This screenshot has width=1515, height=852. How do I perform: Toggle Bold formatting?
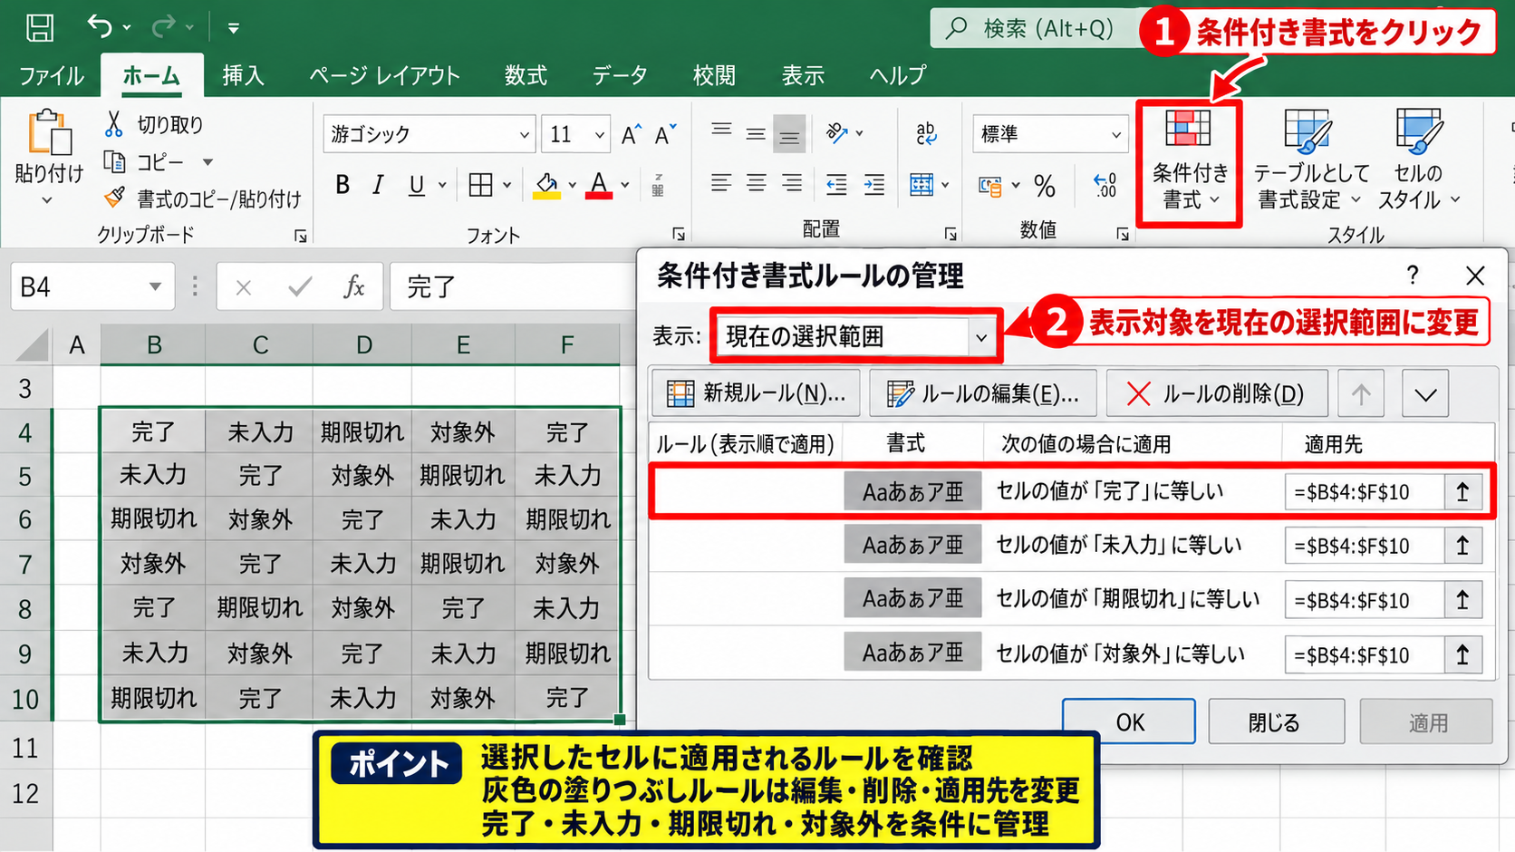point(343,185)
